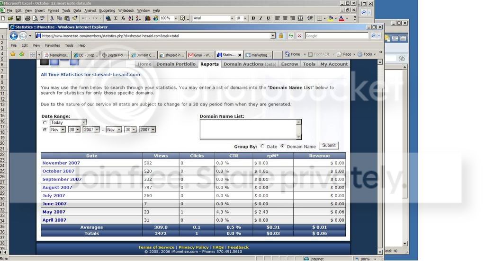This screenshot has height=261, width=485.
Task: Click Excel's Copy icon
Action: tap(59, 18)
